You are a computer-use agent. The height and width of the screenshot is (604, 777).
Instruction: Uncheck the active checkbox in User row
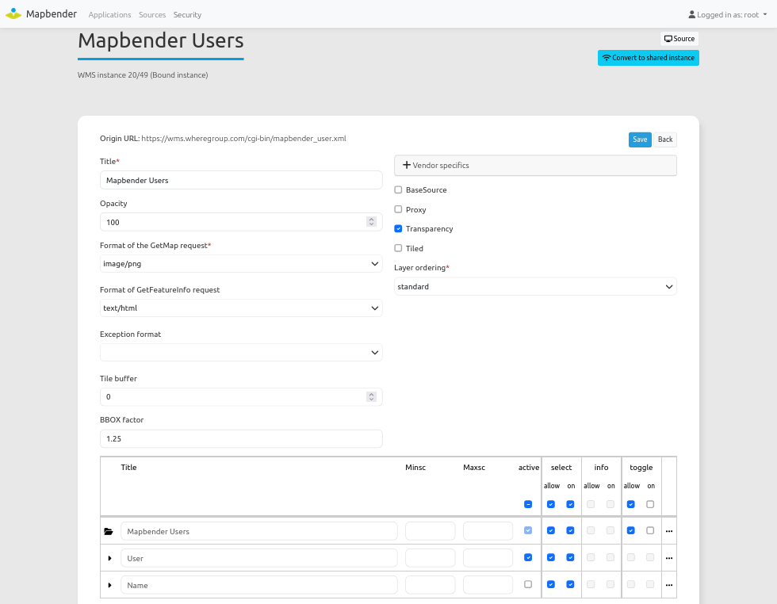[528, 557]
